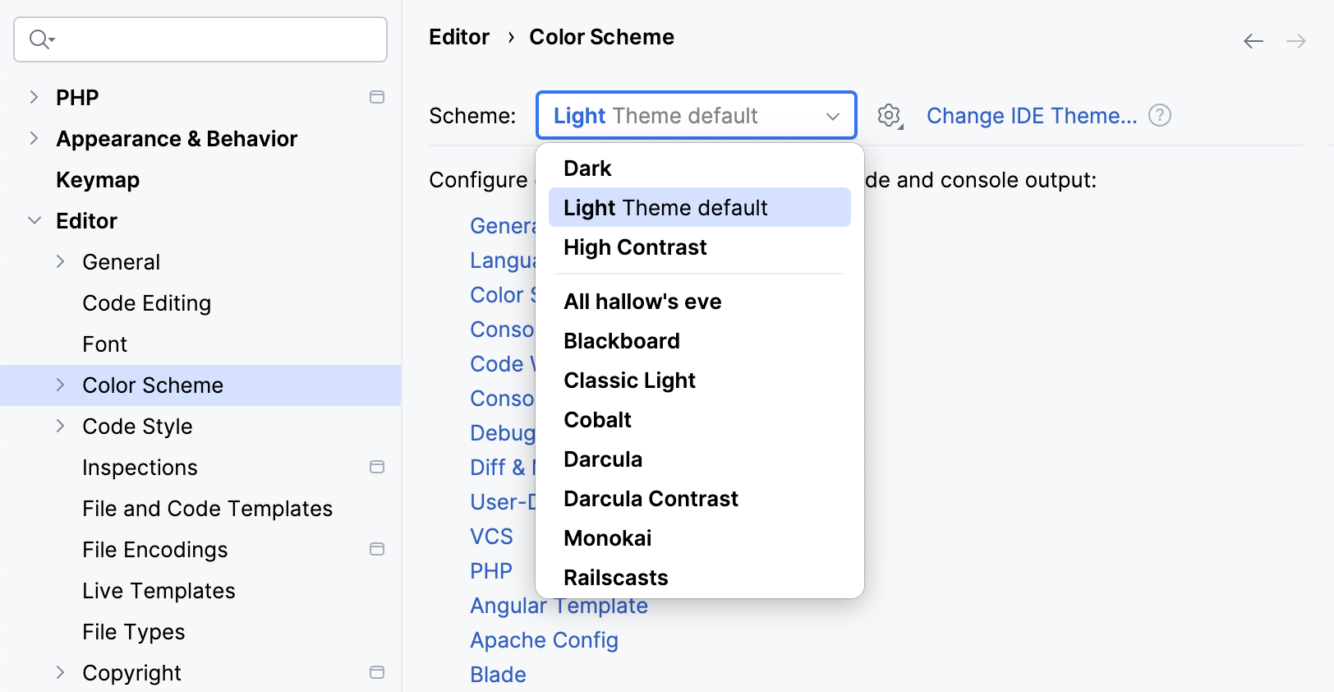The image size is (1334, 692).
Task: Open the Blade color settings
Action: (498, 674)
